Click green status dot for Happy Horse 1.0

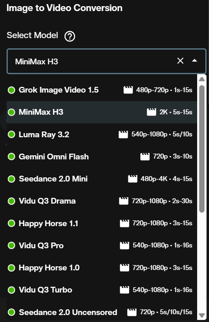11,268
